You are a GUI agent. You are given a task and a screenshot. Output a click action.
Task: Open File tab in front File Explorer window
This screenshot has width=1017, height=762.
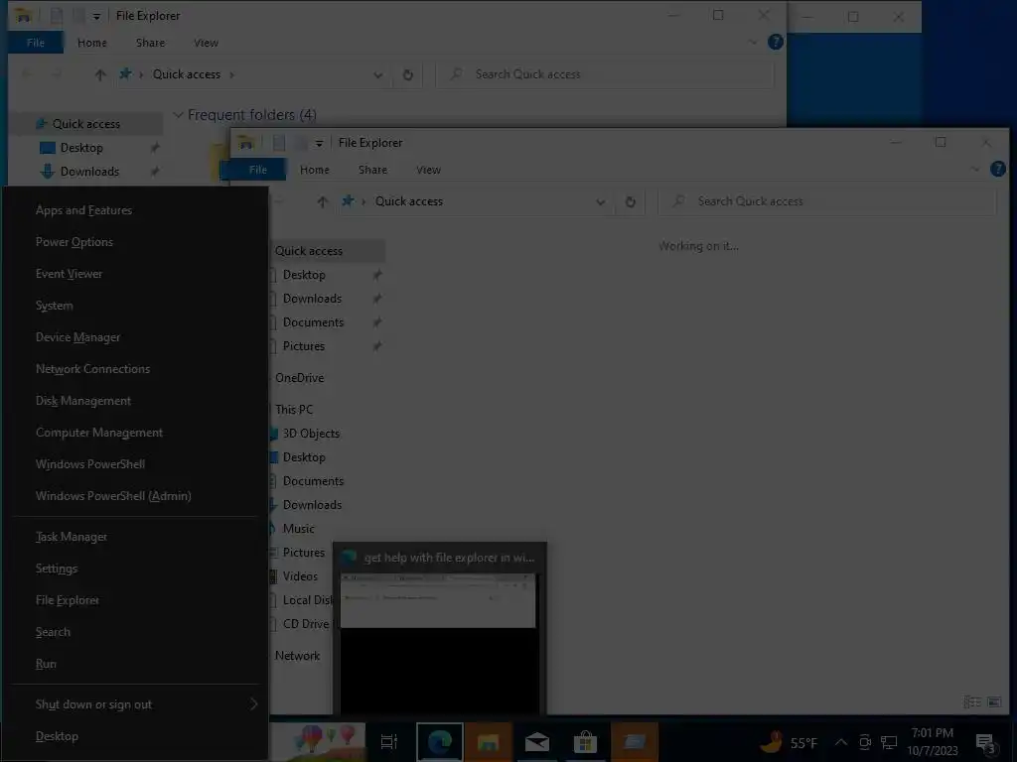coord(257,170)
